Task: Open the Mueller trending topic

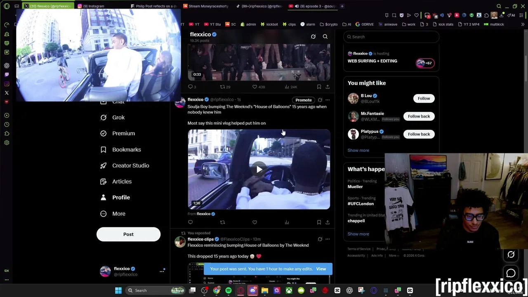Action: tap(355, 187)
